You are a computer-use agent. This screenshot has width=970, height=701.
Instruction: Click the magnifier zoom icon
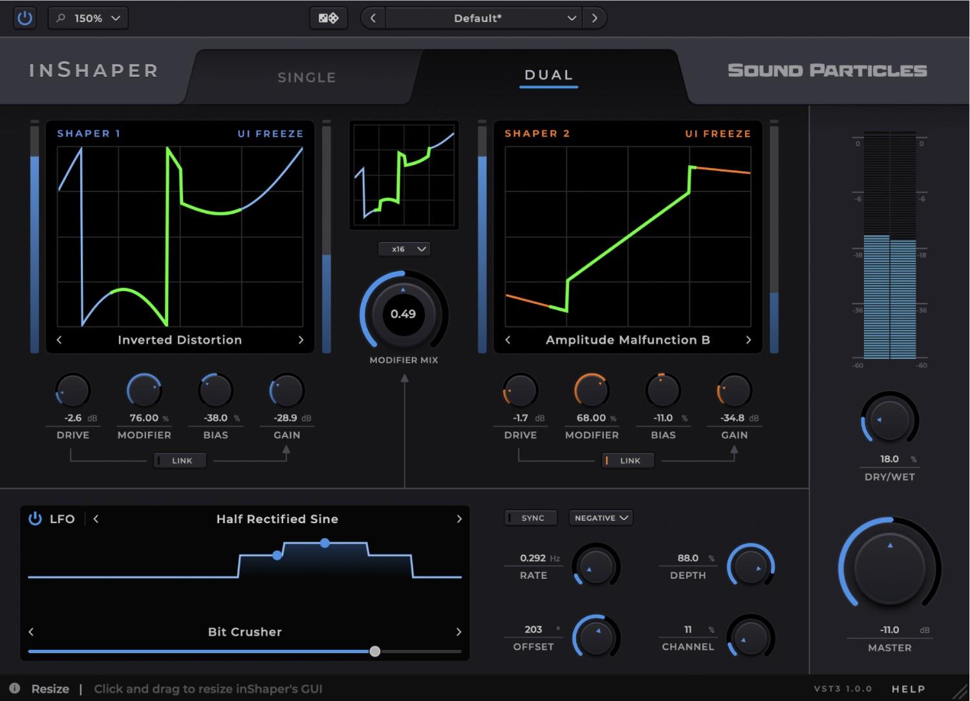coord(59,18)
